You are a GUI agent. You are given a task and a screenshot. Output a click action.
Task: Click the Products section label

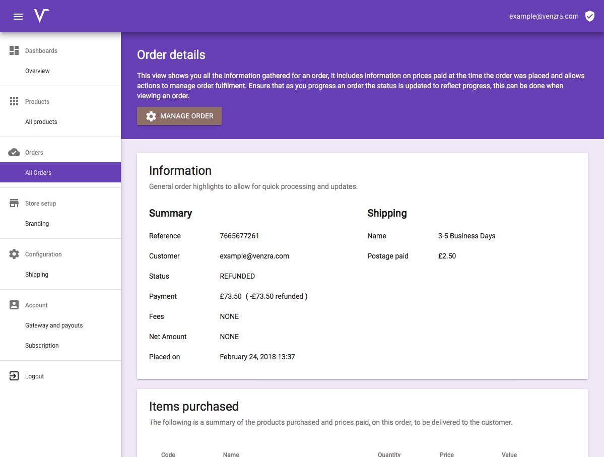pyautogui.click(x=37, y=101)
